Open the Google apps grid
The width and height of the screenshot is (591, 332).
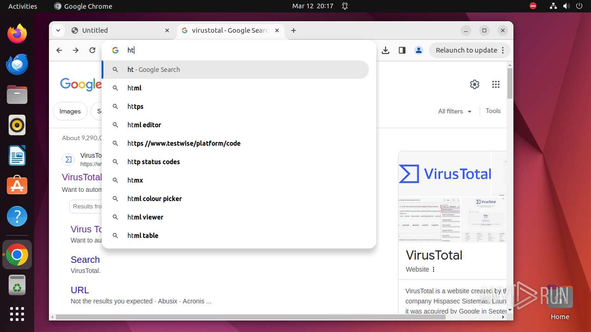(x=496, y=84)
